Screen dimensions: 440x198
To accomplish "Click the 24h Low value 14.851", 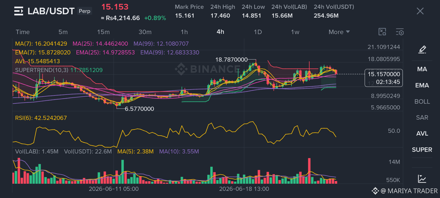I will click(x=251, y=16).
